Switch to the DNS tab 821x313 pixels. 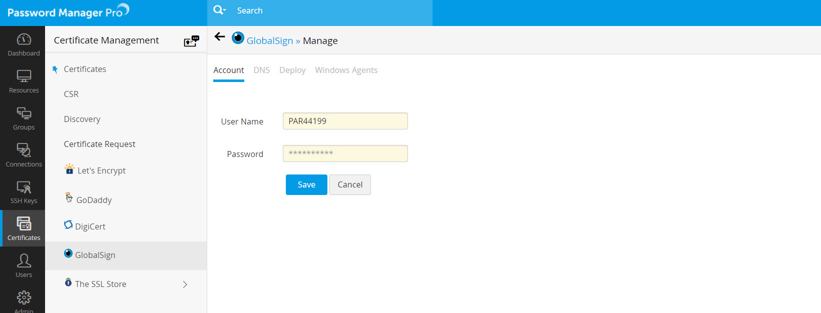click(261, 70)
